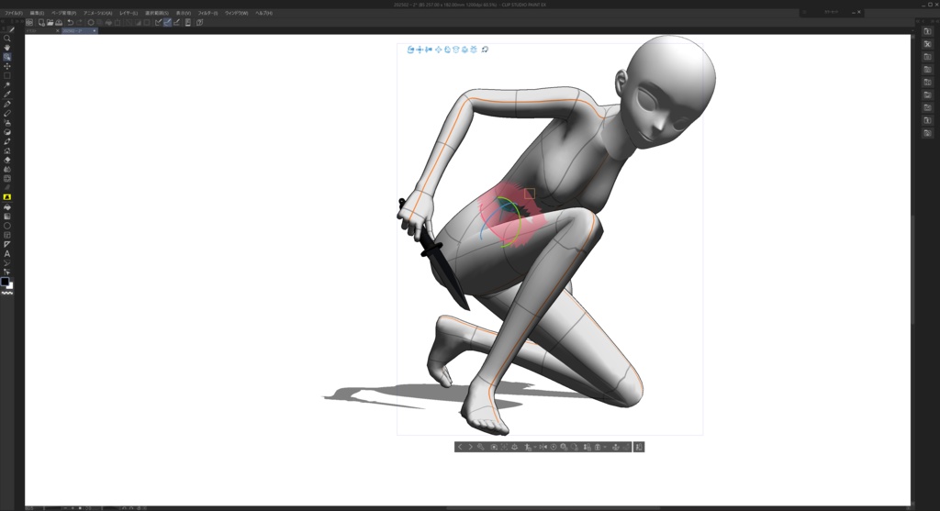Select the transparent color checker swatch
The height and width of the screenshot is (511, 940).
pyautogui.click(x=7, y=293)
